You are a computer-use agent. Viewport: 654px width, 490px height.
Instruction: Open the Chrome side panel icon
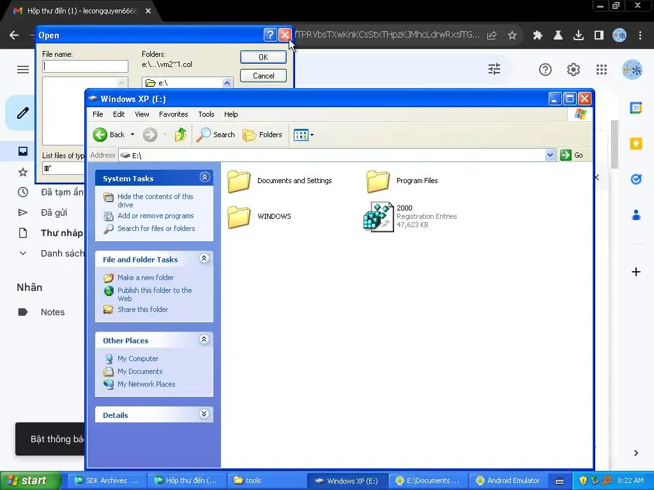click(x=599, y=36)
